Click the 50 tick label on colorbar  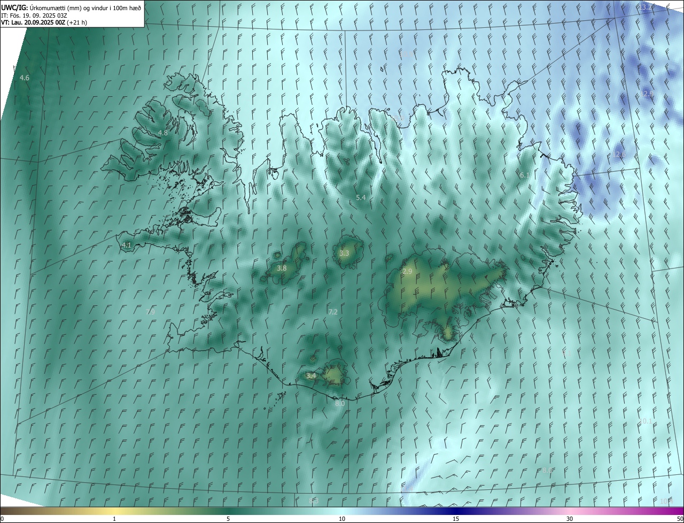click(x=680, y=519)
